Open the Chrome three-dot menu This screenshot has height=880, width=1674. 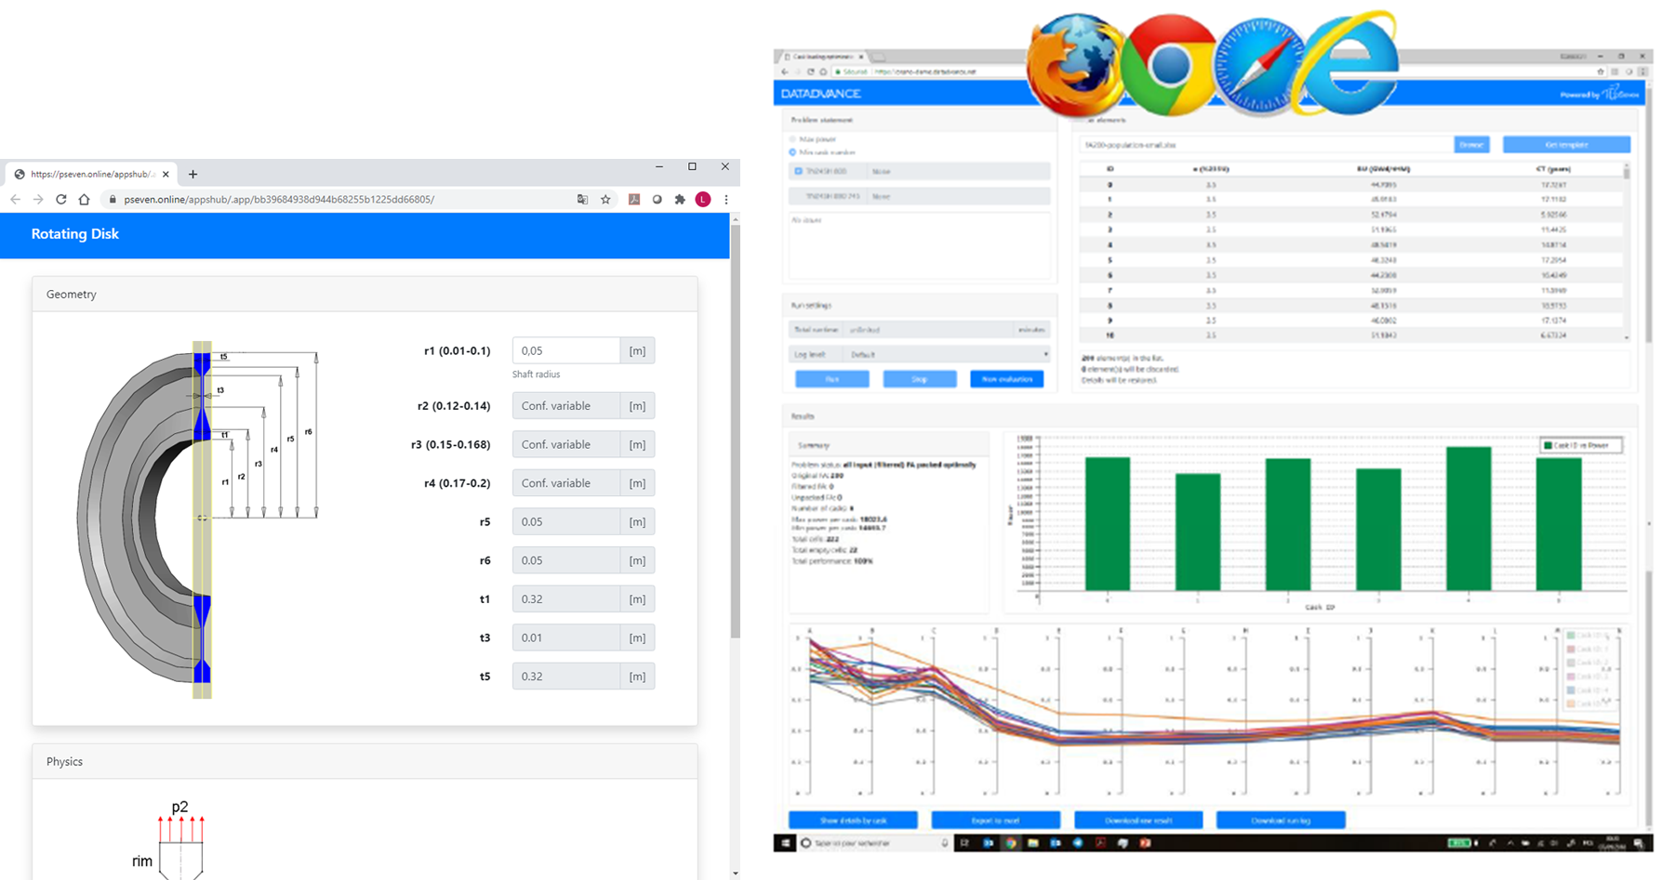click(726, 200)
